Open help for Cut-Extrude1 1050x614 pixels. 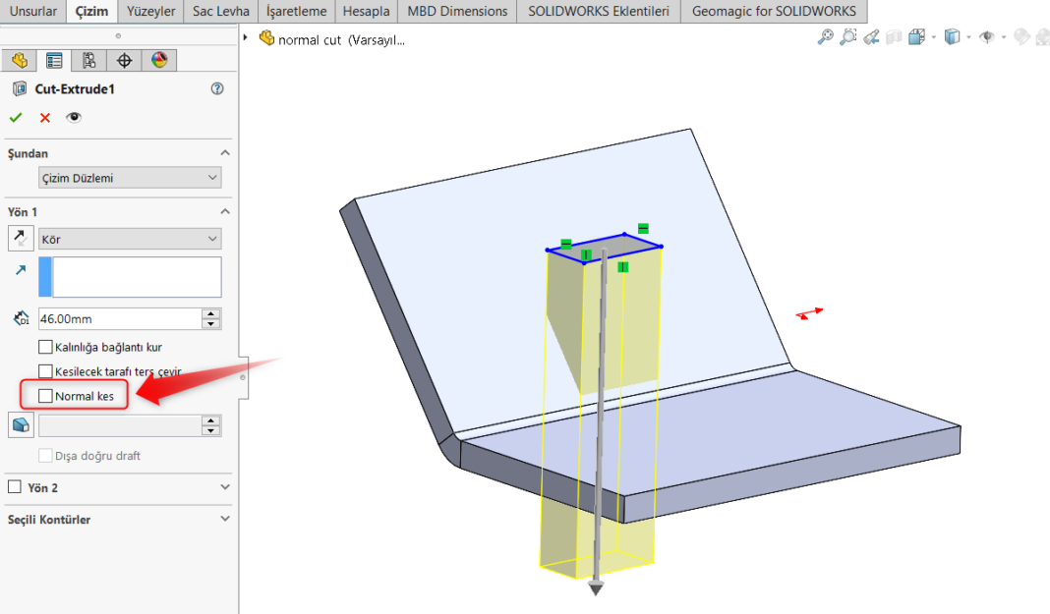[x=217, y=88]
